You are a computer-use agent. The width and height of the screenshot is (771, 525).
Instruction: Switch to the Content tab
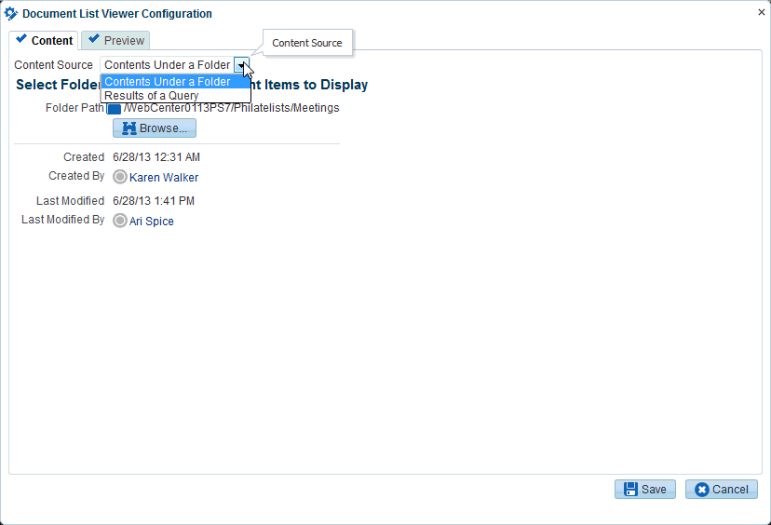pyautogui.click(x=44, y=40)
